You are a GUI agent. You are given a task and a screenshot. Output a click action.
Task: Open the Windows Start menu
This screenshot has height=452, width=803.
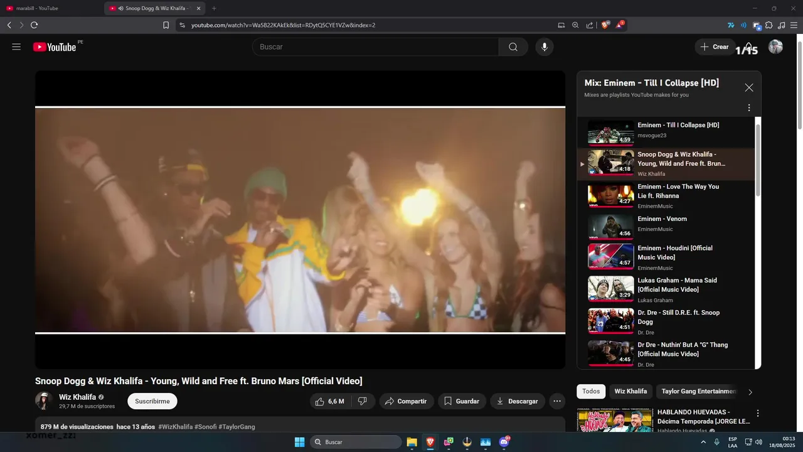pos(300,442)
